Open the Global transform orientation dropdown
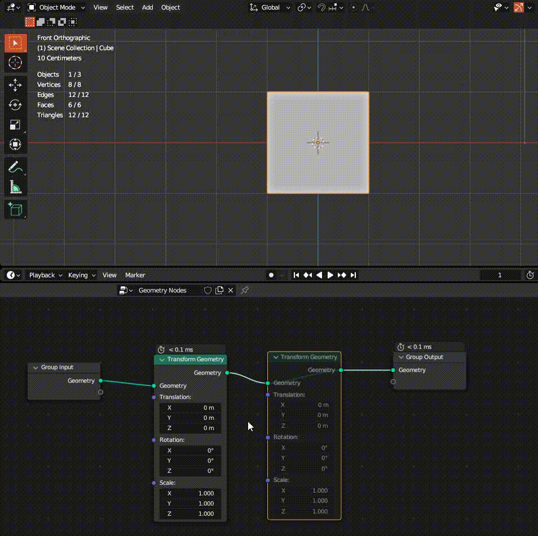 point(270,7)
